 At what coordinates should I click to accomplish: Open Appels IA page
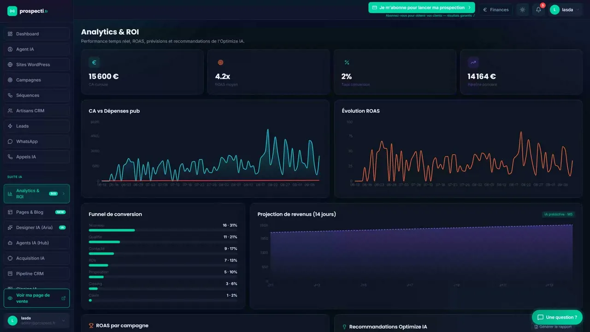click(37, 157)
